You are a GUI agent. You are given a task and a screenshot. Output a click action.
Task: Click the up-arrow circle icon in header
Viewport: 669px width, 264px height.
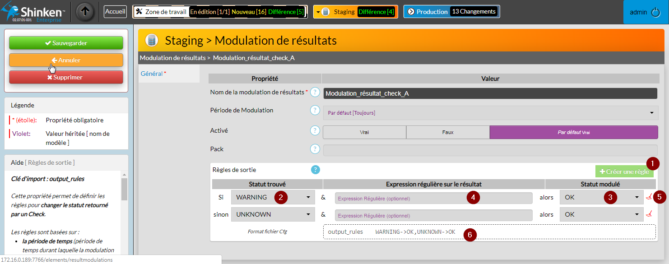point(85,12)
